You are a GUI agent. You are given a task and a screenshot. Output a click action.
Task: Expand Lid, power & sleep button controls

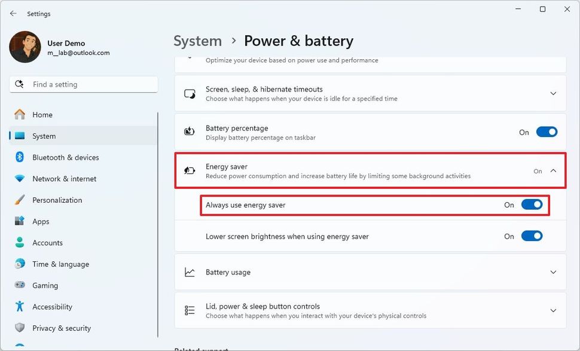click(552, 310)
